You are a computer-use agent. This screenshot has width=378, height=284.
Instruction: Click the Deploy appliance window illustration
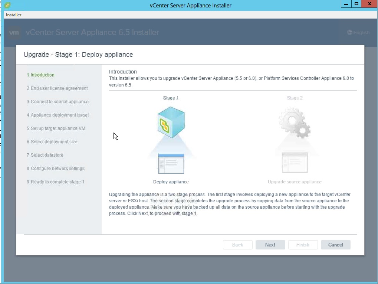click(171, 164)
